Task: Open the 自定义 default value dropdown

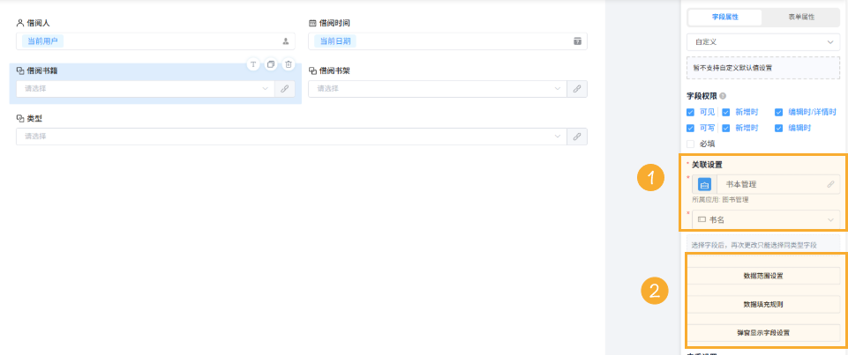Action: 763,42
